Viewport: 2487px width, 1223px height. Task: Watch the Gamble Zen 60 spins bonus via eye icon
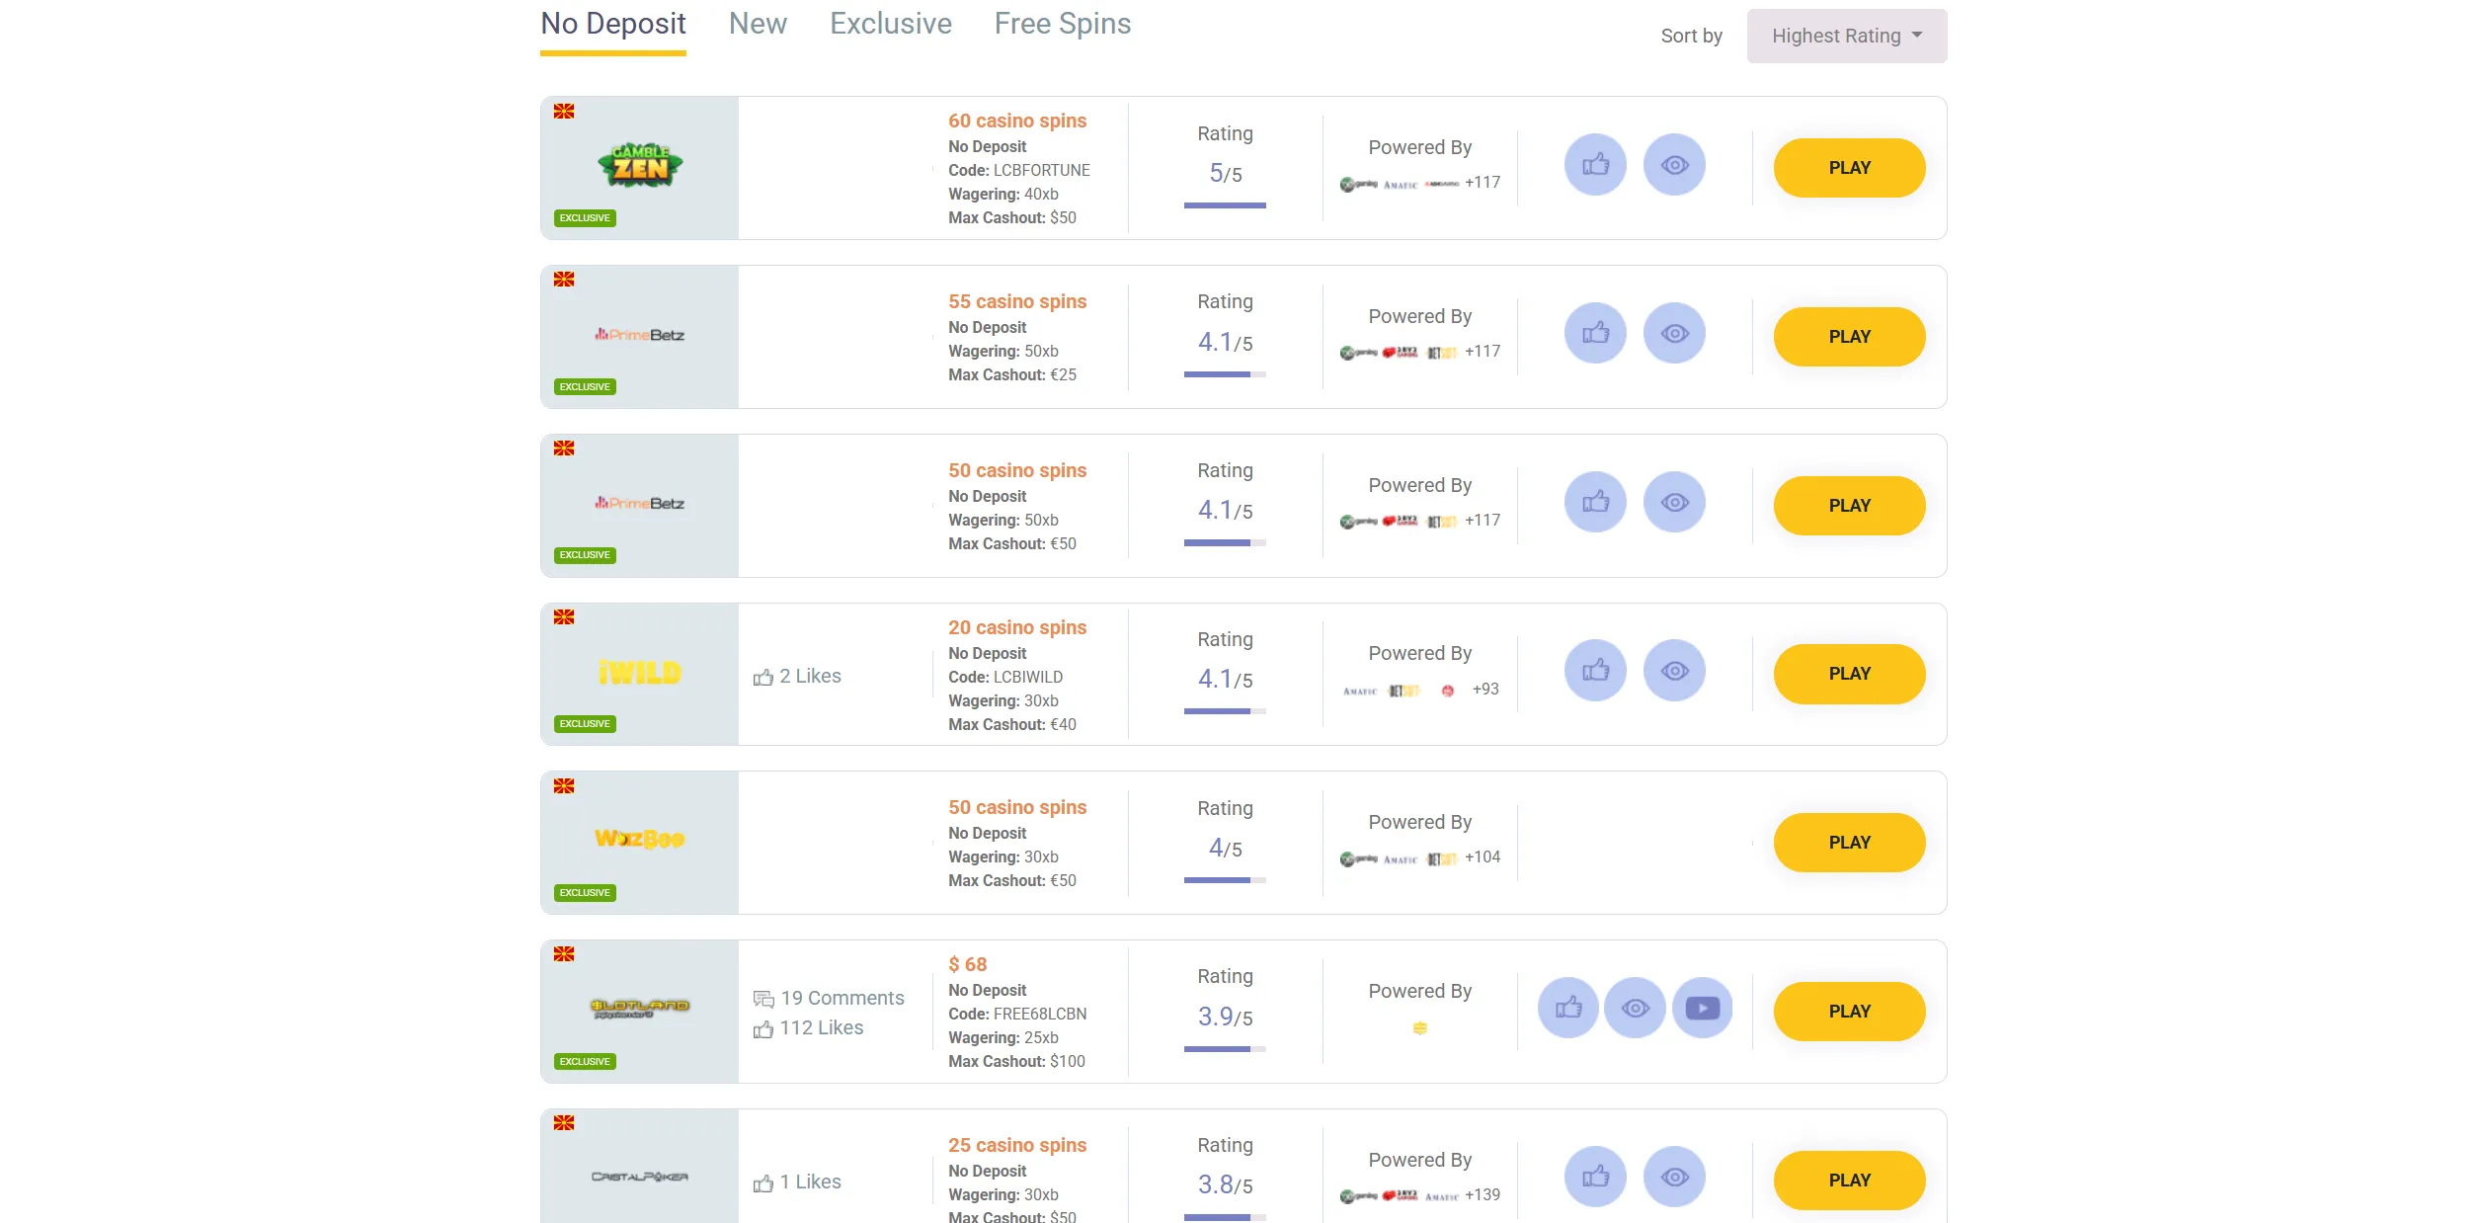pos(1674,165)
